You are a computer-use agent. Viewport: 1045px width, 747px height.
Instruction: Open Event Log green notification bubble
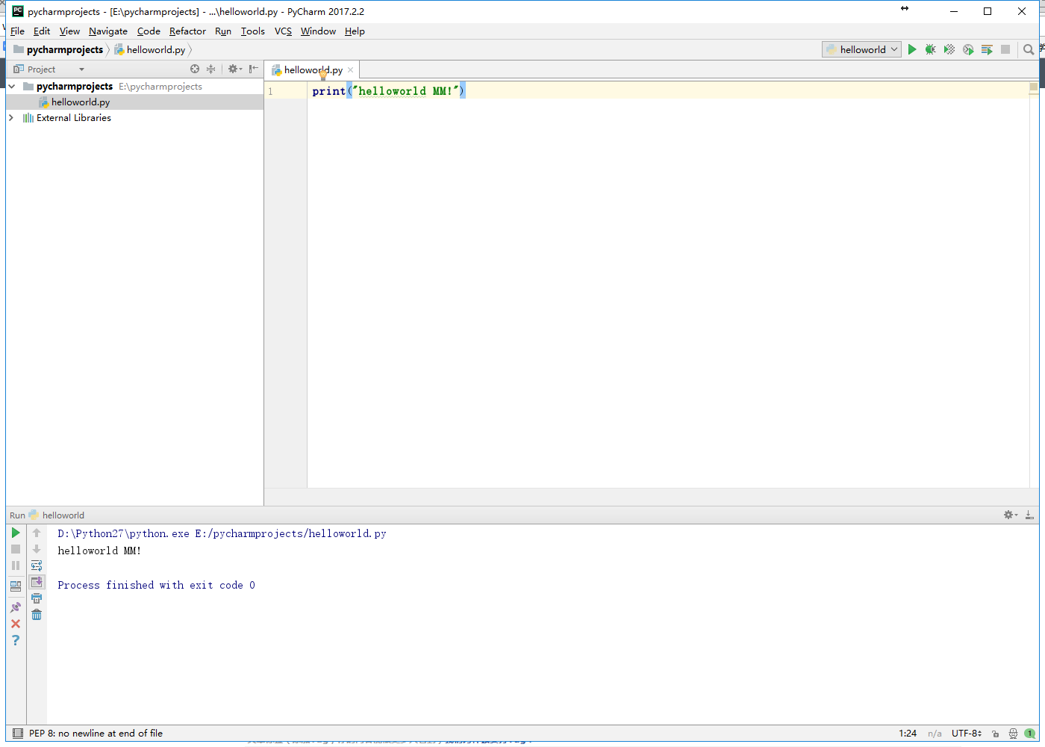1030,734
